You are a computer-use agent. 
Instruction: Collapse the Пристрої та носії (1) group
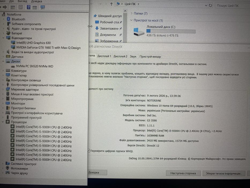click(131, 20)
